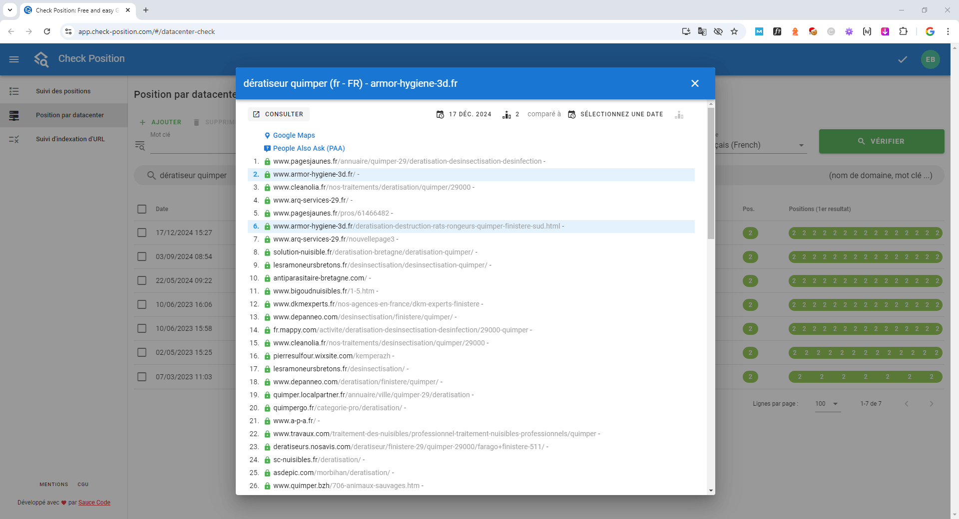Open the EB user avatar menu
Screen dimensions: 959x519
tap(931, 59)
